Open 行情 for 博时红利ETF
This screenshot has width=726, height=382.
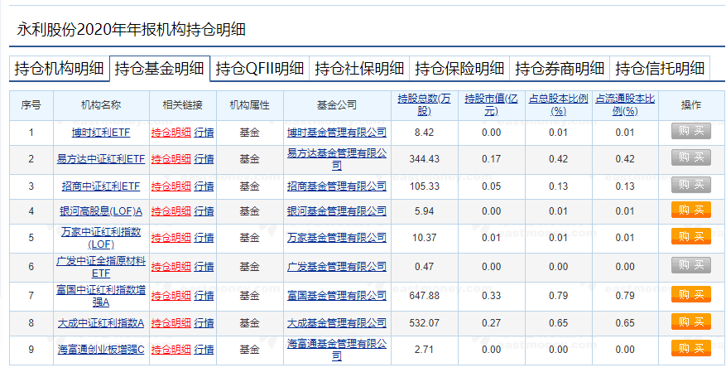(204, 133)
